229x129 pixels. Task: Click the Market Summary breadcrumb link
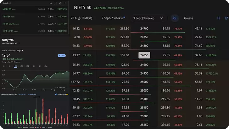tap(7, 50)
